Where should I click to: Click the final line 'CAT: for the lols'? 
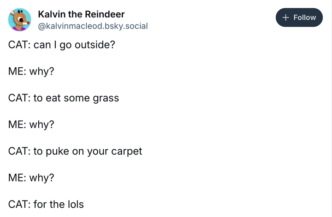click(46, 204)
